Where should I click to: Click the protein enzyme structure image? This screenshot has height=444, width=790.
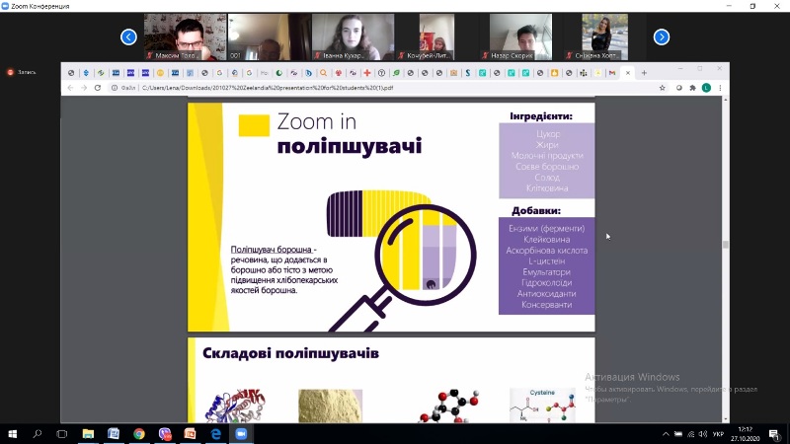tap(235, 406)
